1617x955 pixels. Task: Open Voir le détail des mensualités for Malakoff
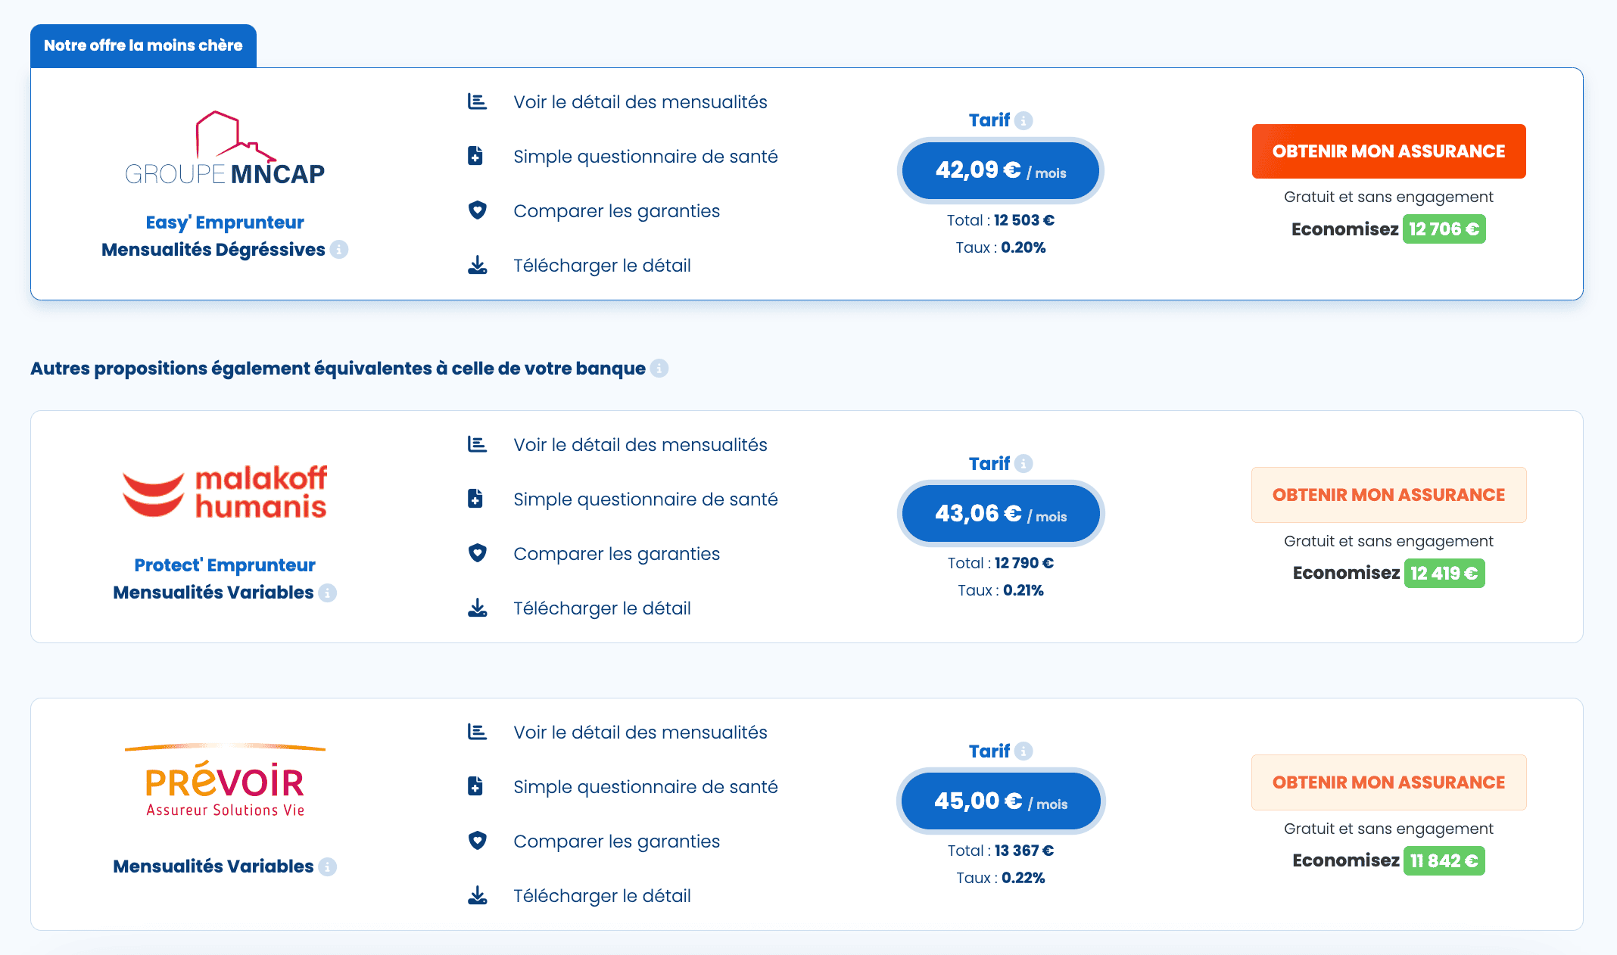(x=640, y=445)
